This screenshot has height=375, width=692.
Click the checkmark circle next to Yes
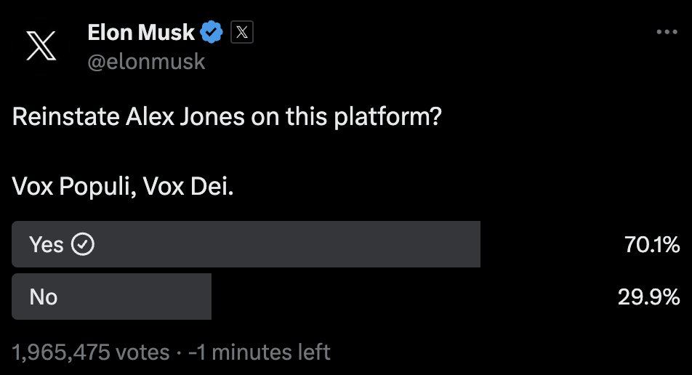point(84,244)
